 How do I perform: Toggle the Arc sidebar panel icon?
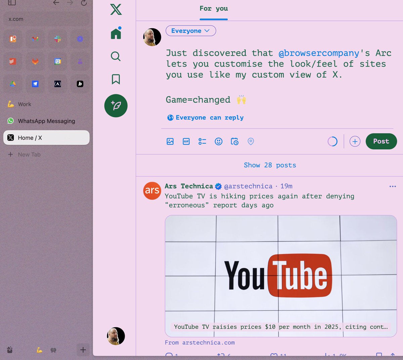(12, 3)
